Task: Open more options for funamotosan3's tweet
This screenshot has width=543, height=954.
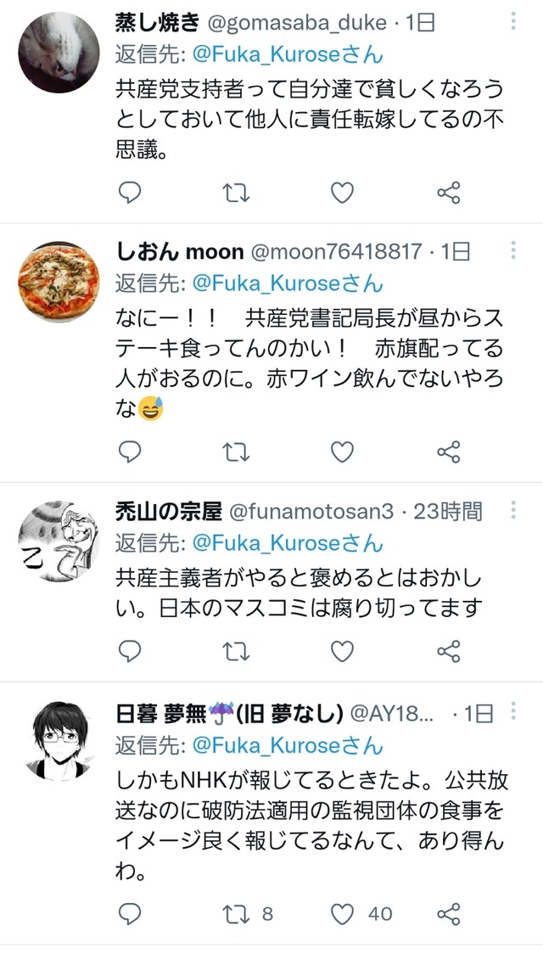Action: (513, 510)
